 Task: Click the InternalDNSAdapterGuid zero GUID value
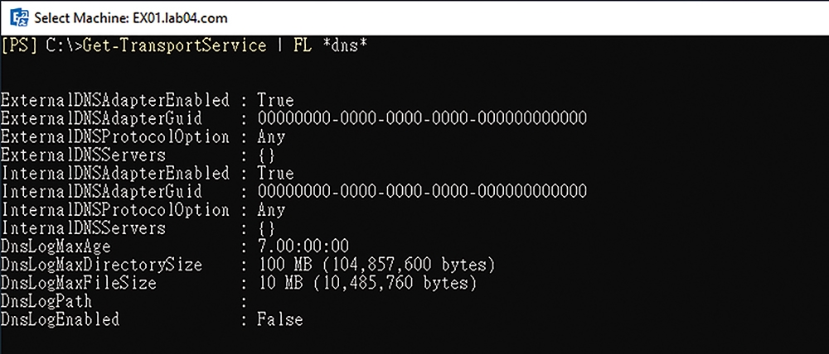423,191
